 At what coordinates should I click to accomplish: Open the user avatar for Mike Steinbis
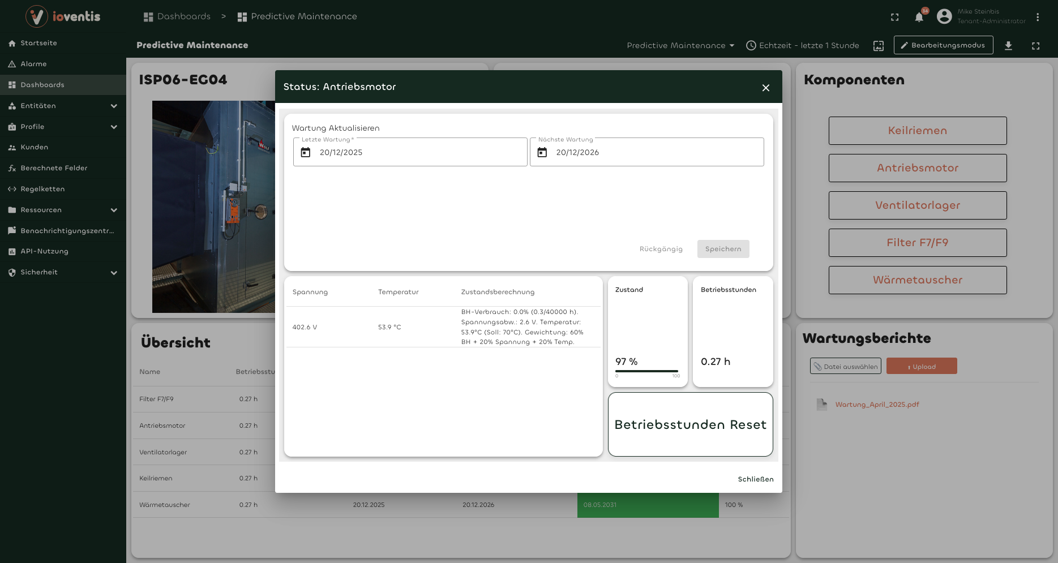(944, 16)
